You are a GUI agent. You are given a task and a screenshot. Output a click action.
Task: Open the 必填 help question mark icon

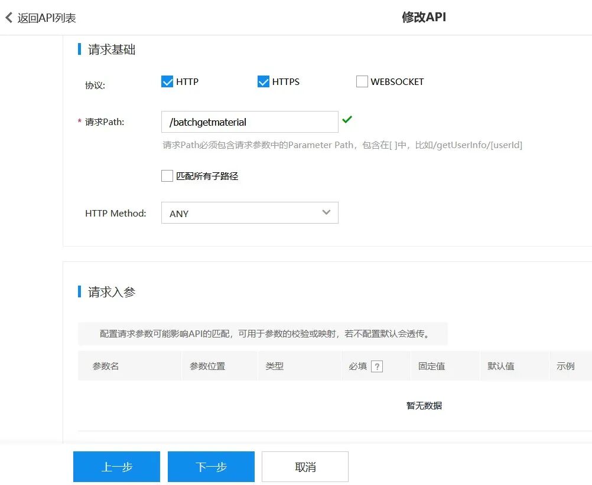pyautogui.click(x=376, y=366)
